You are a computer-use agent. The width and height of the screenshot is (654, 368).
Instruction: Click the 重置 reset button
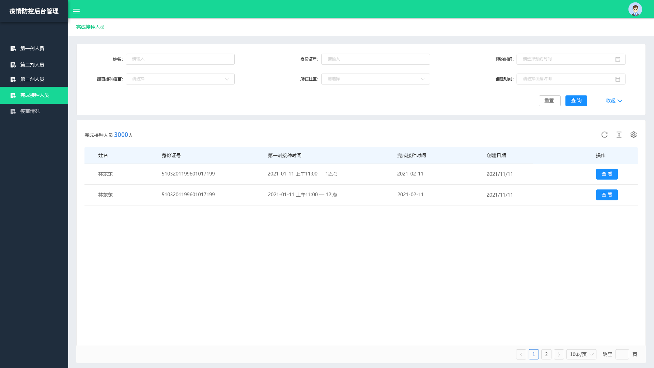point(549,101)
